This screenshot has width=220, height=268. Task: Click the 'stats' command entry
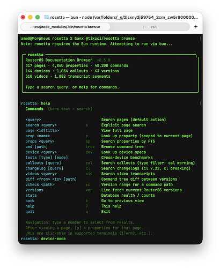(31, 196)
